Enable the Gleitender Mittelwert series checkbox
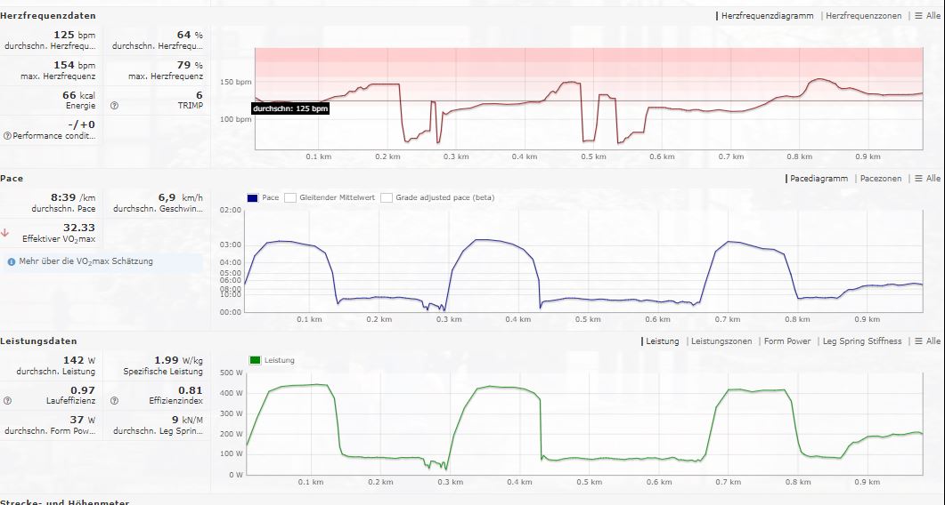945x505 pixels. (290, 198)
